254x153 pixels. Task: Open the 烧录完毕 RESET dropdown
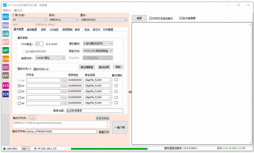click(50, 58)
